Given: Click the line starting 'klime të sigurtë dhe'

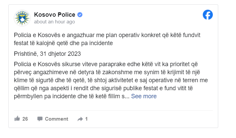Looking at the screenshot, I should click(x=111, y=80).
